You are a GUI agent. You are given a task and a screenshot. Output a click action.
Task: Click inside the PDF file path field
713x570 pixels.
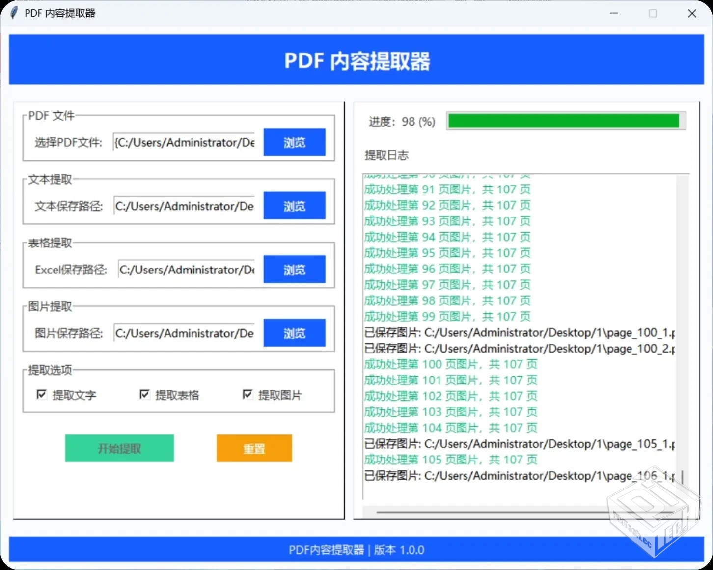click(x=184, y=142)
